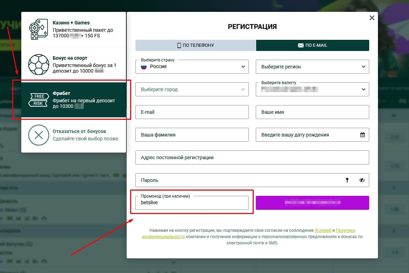This screenshot has height=273, width=409.
Task: Open the Выберите регион dropdown
Action: pyautogui.click(x=312, y=67)
